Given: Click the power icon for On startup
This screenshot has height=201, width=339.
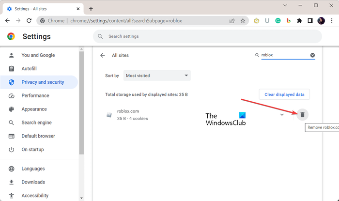Looking at the screenshot, I should (x=11, y=150).
